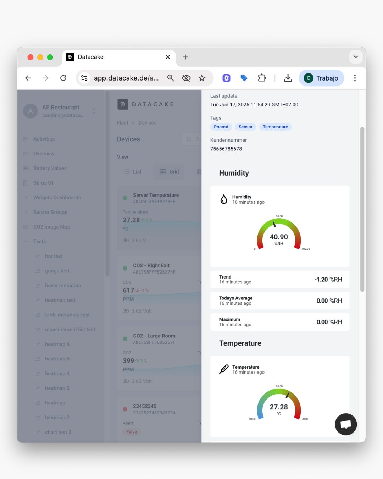Viewport: 383px width, 479px height.
Task: Click the Sensor tag
Action: 246,127
